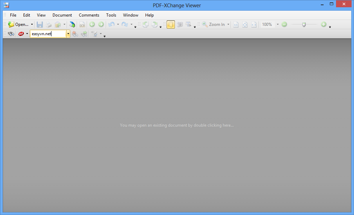Viewport: 354px width, 215px height.
Task: Rotate the page counterclockwise
Action: (145, 25)
